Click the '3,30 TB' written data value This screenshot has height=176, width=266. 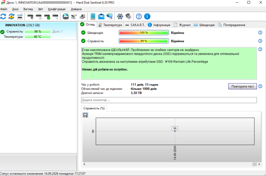[136, 93]
